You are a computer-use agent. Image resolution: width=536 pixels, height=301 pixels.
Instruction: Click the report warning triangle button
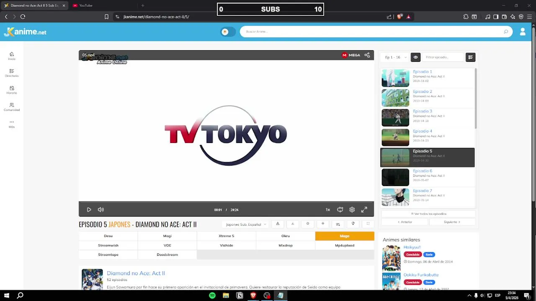click(278, 224)
